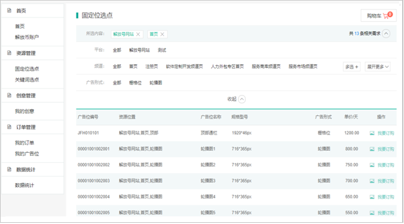This screenshot has height=224, width=404.
Task: Filter the channel by 注册页
Action: click(x=151, y=67)
